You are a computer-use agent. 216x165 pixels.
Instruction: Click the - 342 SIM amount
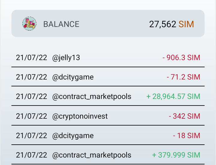pos(184,116)
